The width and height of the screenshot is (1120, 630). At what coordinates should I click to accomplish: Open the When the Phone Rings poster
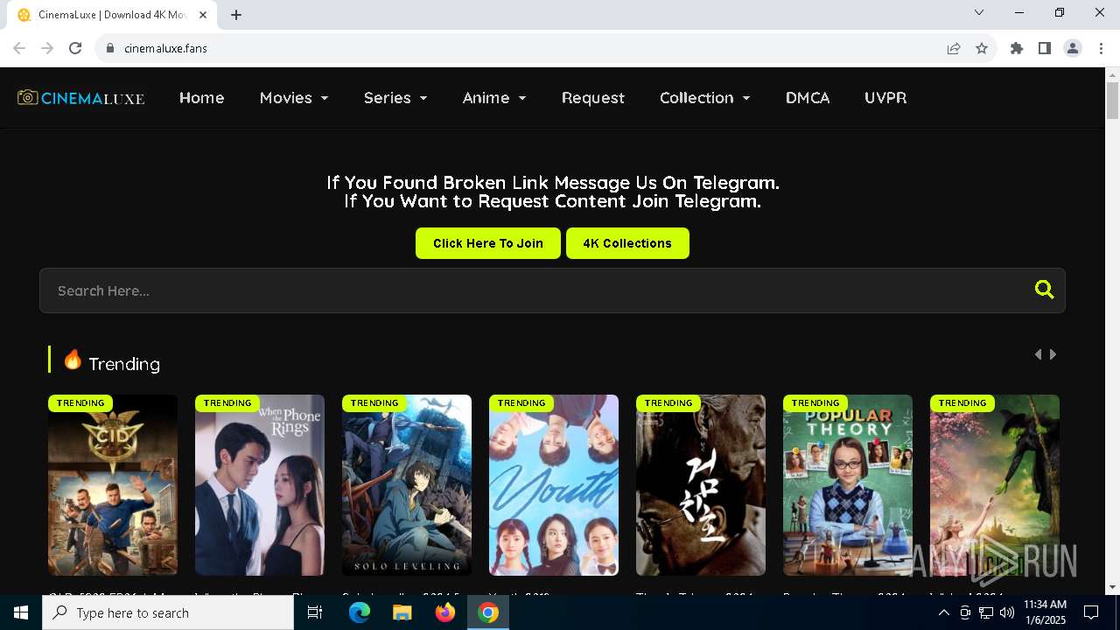[x=260, y=485]
